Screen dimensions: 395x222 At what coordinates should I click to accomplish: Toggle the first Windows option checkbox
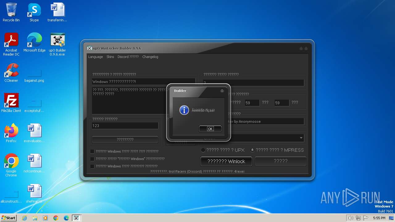click(92, 151)
